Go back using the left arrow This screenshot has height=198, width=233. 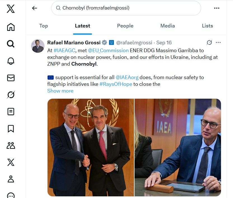point(34,8)
